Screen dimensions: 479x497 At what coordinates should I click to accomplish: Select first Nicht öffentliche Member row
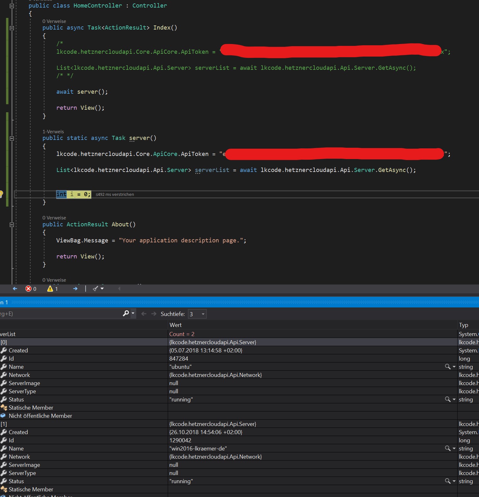pos(240,416)
